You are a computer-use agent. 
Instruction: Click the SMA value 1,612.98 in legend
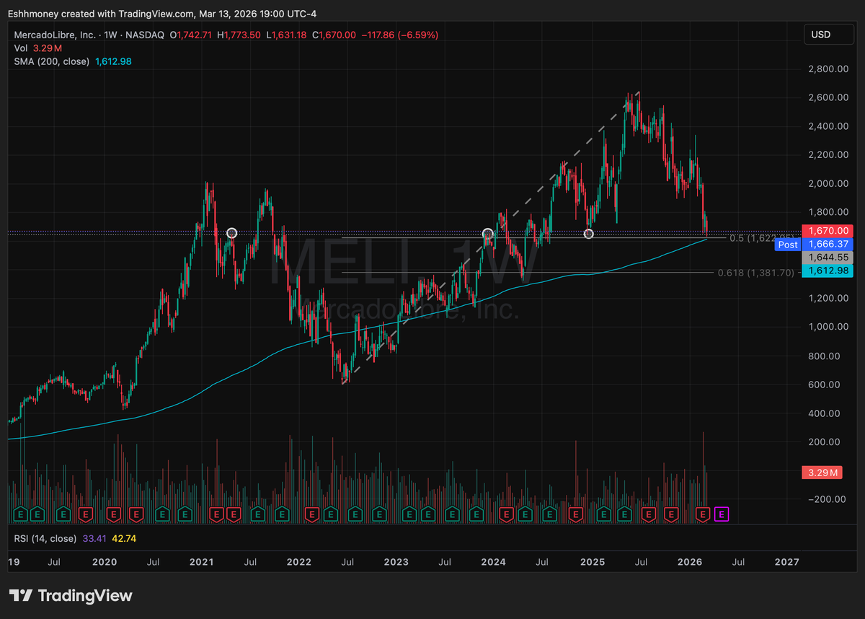[113, 62]
